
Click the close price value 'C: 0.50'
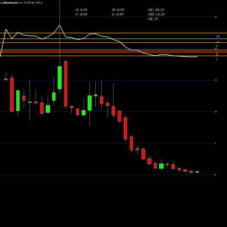pyautogui.click(x=81, y=14)
